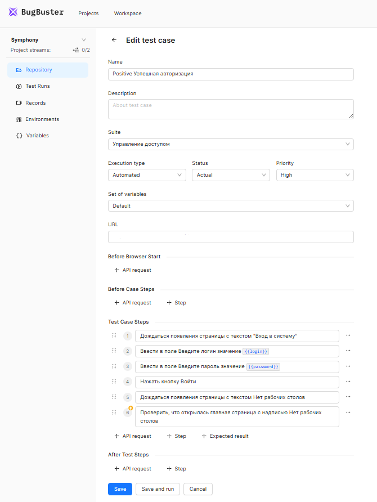The image size is (377, 502).
Task: Click the BugBuster logo icon
Action: (13, 13)
